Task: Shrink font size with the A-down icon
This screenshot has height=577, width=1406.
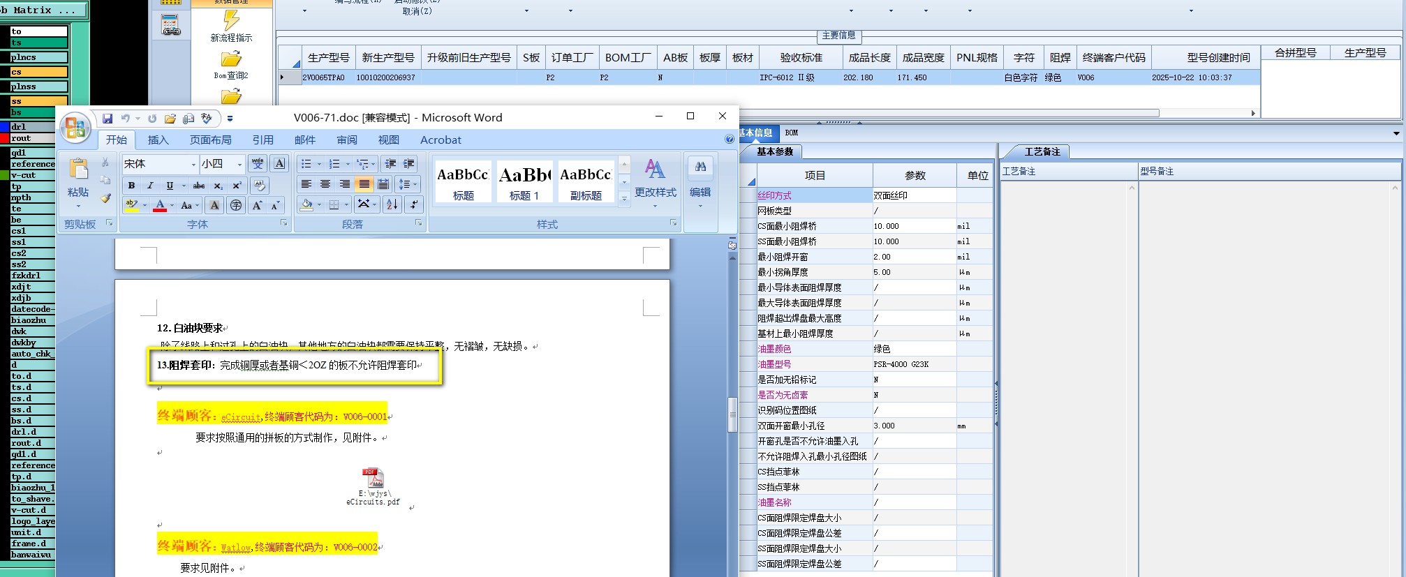Action: pos(274,205)
